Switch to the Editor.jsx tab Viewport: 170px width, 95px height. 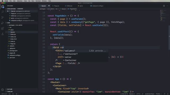[x=70, y=6]
